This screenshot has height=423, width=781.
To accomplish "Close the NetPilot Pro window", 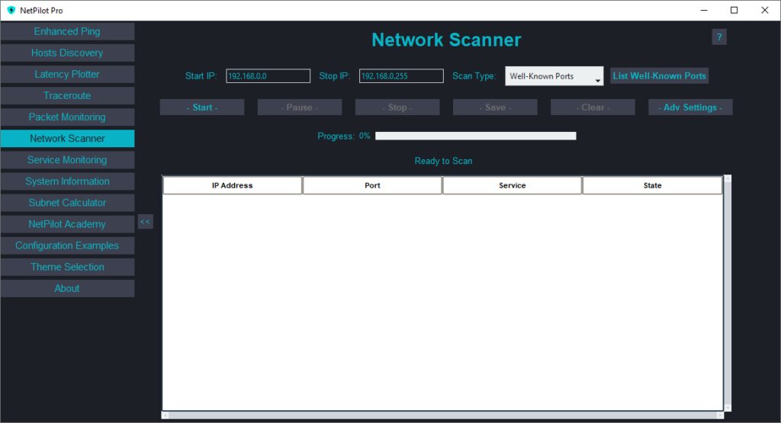I will (x=764, y=10).
